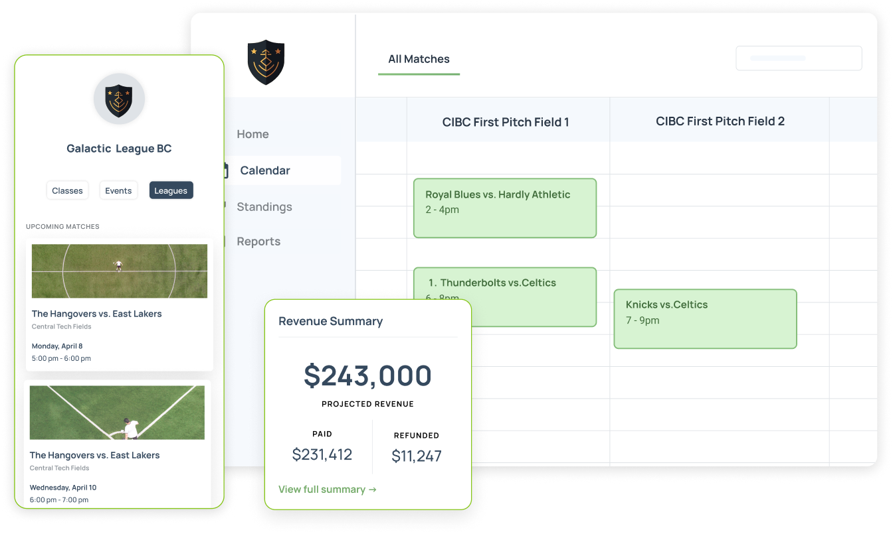Screen dimensions: 893x536
Task: Click the Galactic League BC shield avatar
Action: [x=119, y=99]
